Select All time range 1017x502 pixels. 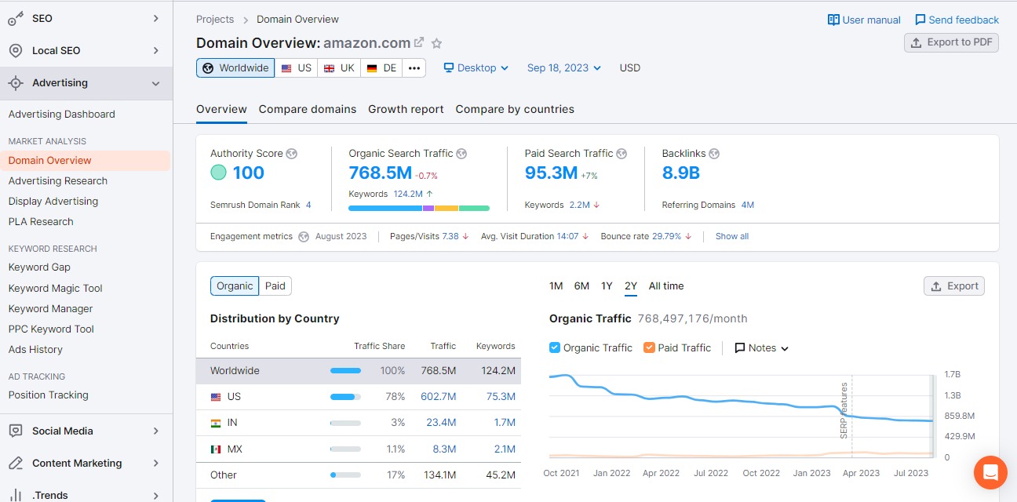pyautogui.click(x=666, y=286)
